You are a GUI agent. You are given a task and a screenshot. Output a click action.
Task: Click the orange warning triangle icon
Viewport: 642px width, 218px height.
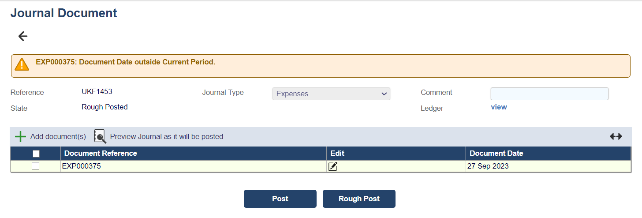tap(22, 64)
